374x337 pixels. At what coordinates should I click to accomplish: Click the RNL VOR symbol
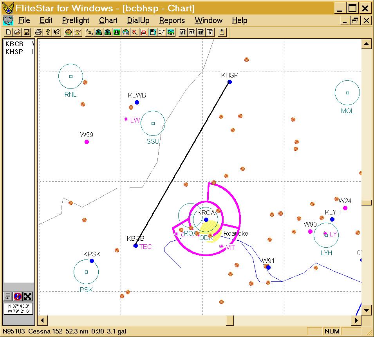click(x=70, y=76)
